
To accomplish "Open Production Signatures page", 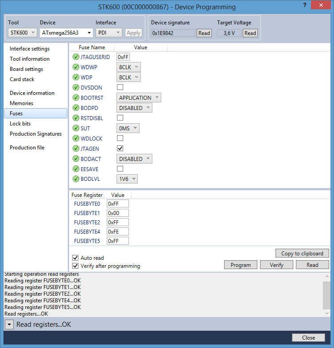I will (36, 134).
